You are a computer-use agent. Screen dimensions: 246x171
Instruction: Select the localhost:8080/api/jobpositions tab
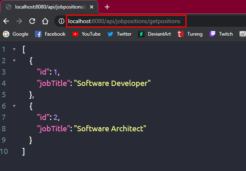coord(49,7)
